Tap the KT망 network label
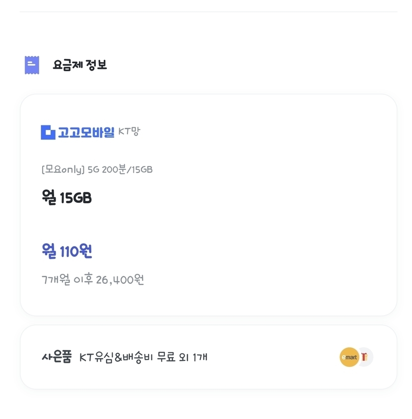This screenshot has width=412, height=419. tap(129, 132)
